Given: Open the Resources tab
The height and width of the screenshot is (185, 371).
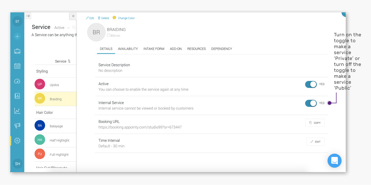Looking at the screenshot, I should pyautogui.click(x=197, y=49).
